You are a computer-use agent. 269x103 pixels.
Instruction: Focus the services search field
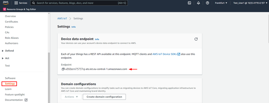coord(79,3)
